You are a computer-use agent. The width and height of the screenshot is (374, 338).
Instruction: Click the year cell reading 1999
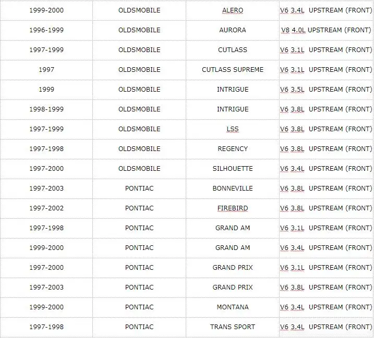[x=46, y=90]
